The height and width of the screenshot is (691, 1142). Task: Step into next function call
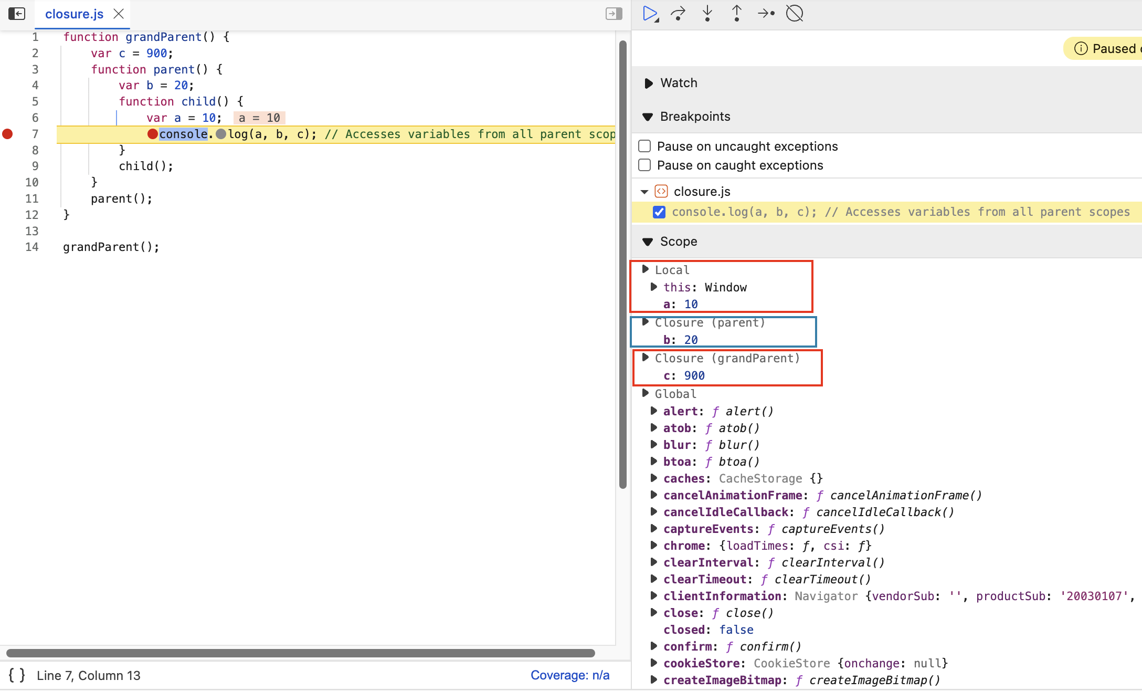707,14
